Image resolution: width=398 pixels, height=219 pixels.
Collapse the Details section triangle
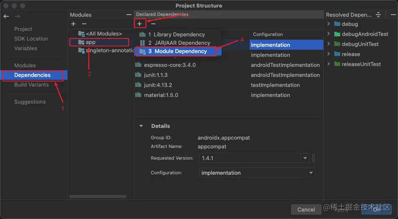click(141, 126)
